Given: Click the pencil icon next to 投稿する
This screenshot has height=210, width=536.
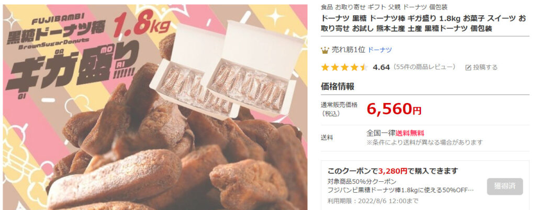Looking at the screenshot, I should pos(468,67).
